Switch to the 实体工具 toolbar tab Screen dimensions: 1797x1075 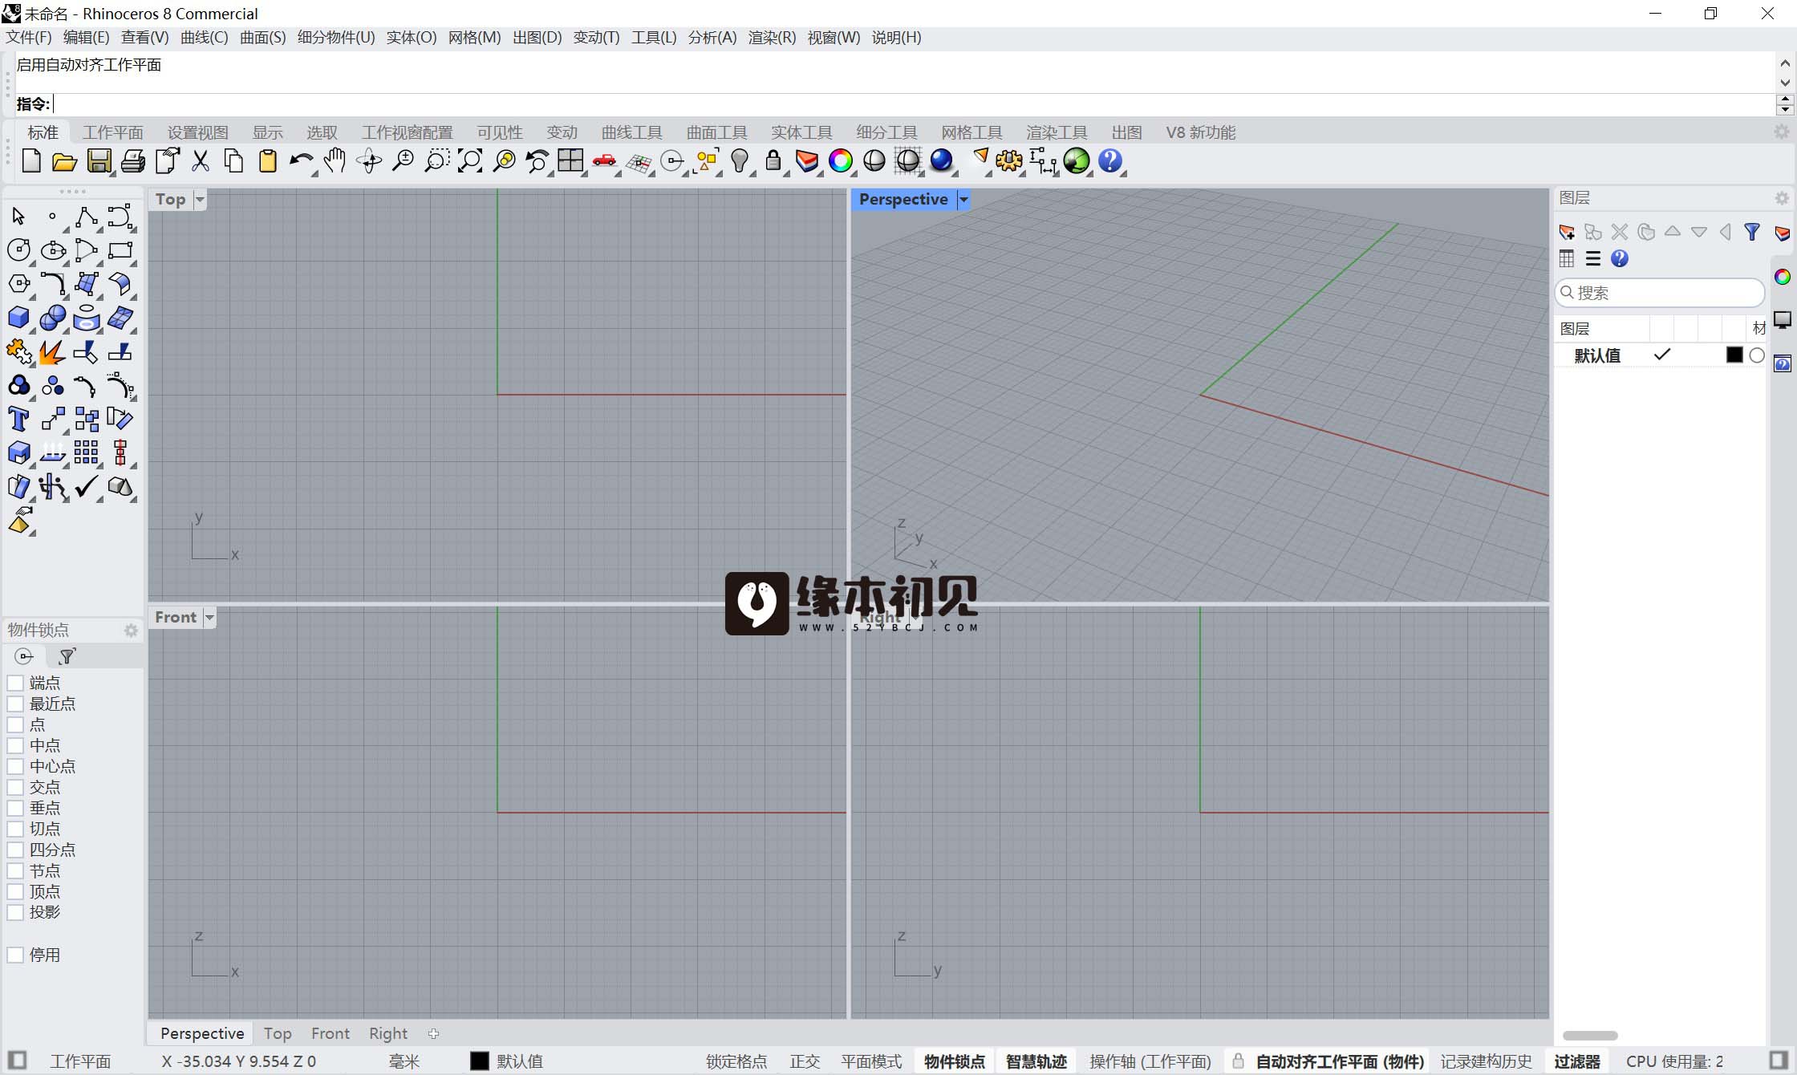pos(801,132)
